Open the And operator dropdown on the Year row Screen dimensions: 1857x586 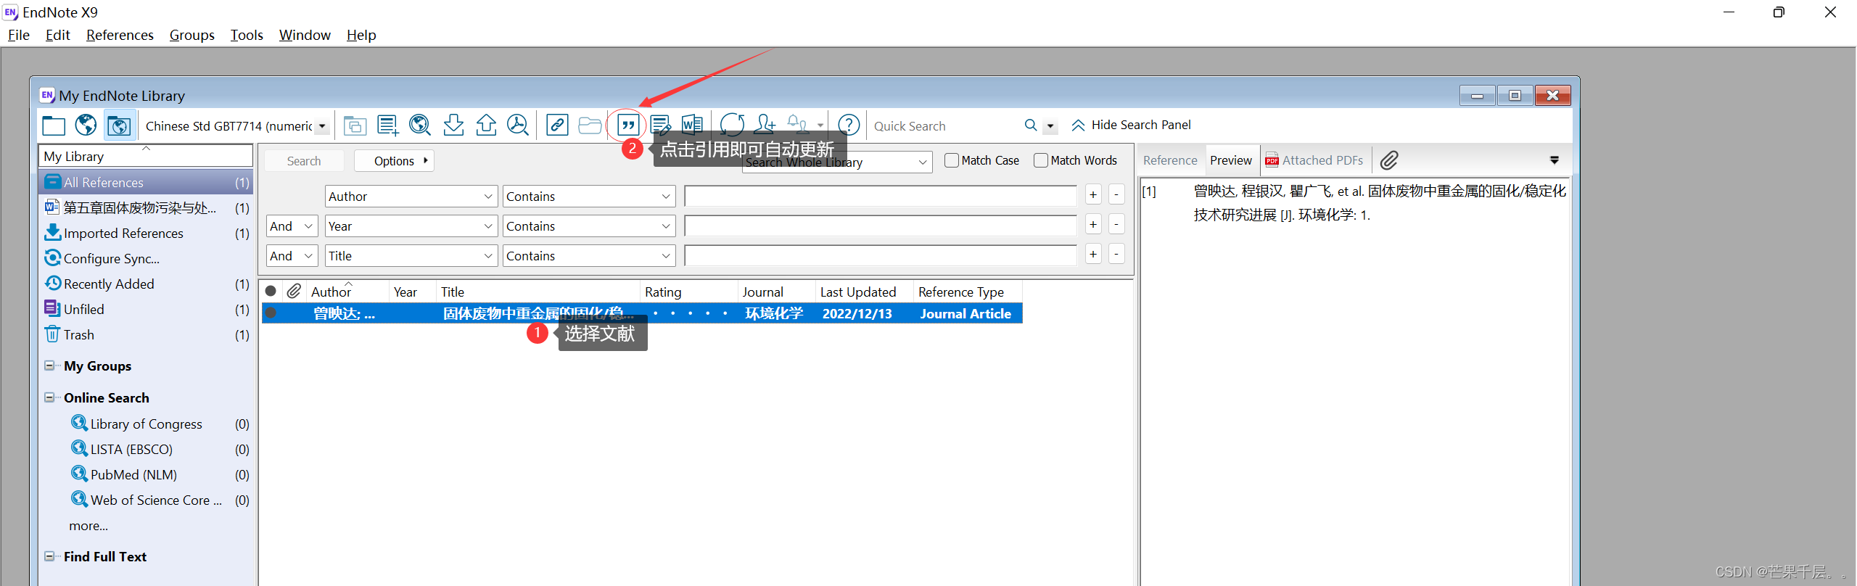pos(292,226)
